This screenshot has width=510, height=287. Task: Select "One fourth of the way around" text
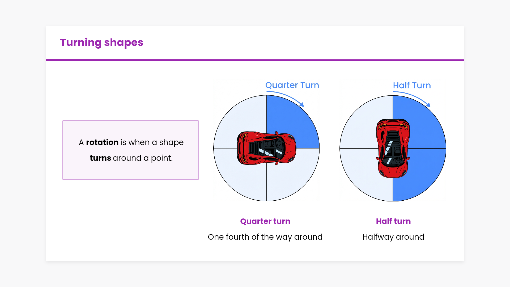pyautogui.click(x=265, y=237)
